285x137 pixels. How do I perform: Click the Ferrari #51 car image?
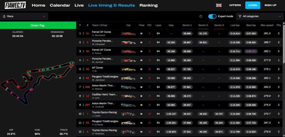[x=128, y=34]
